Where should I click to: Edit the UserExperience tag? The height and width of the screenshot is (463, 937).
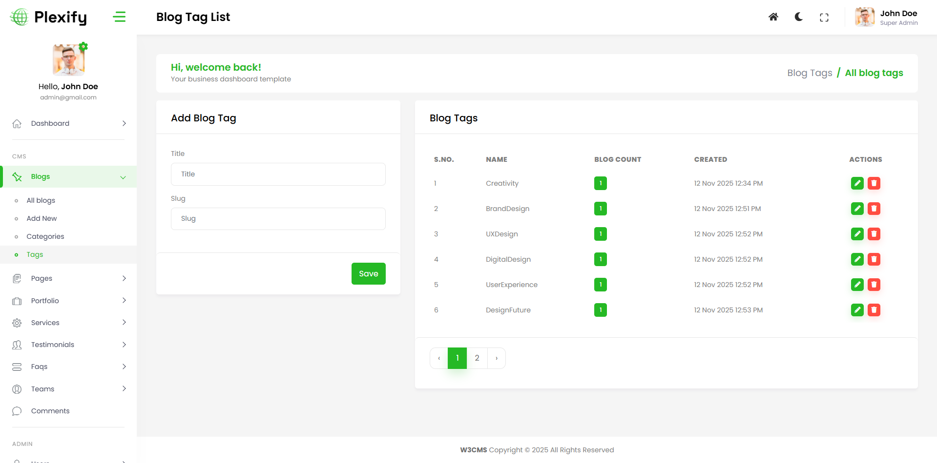click(x=857, y=285)
